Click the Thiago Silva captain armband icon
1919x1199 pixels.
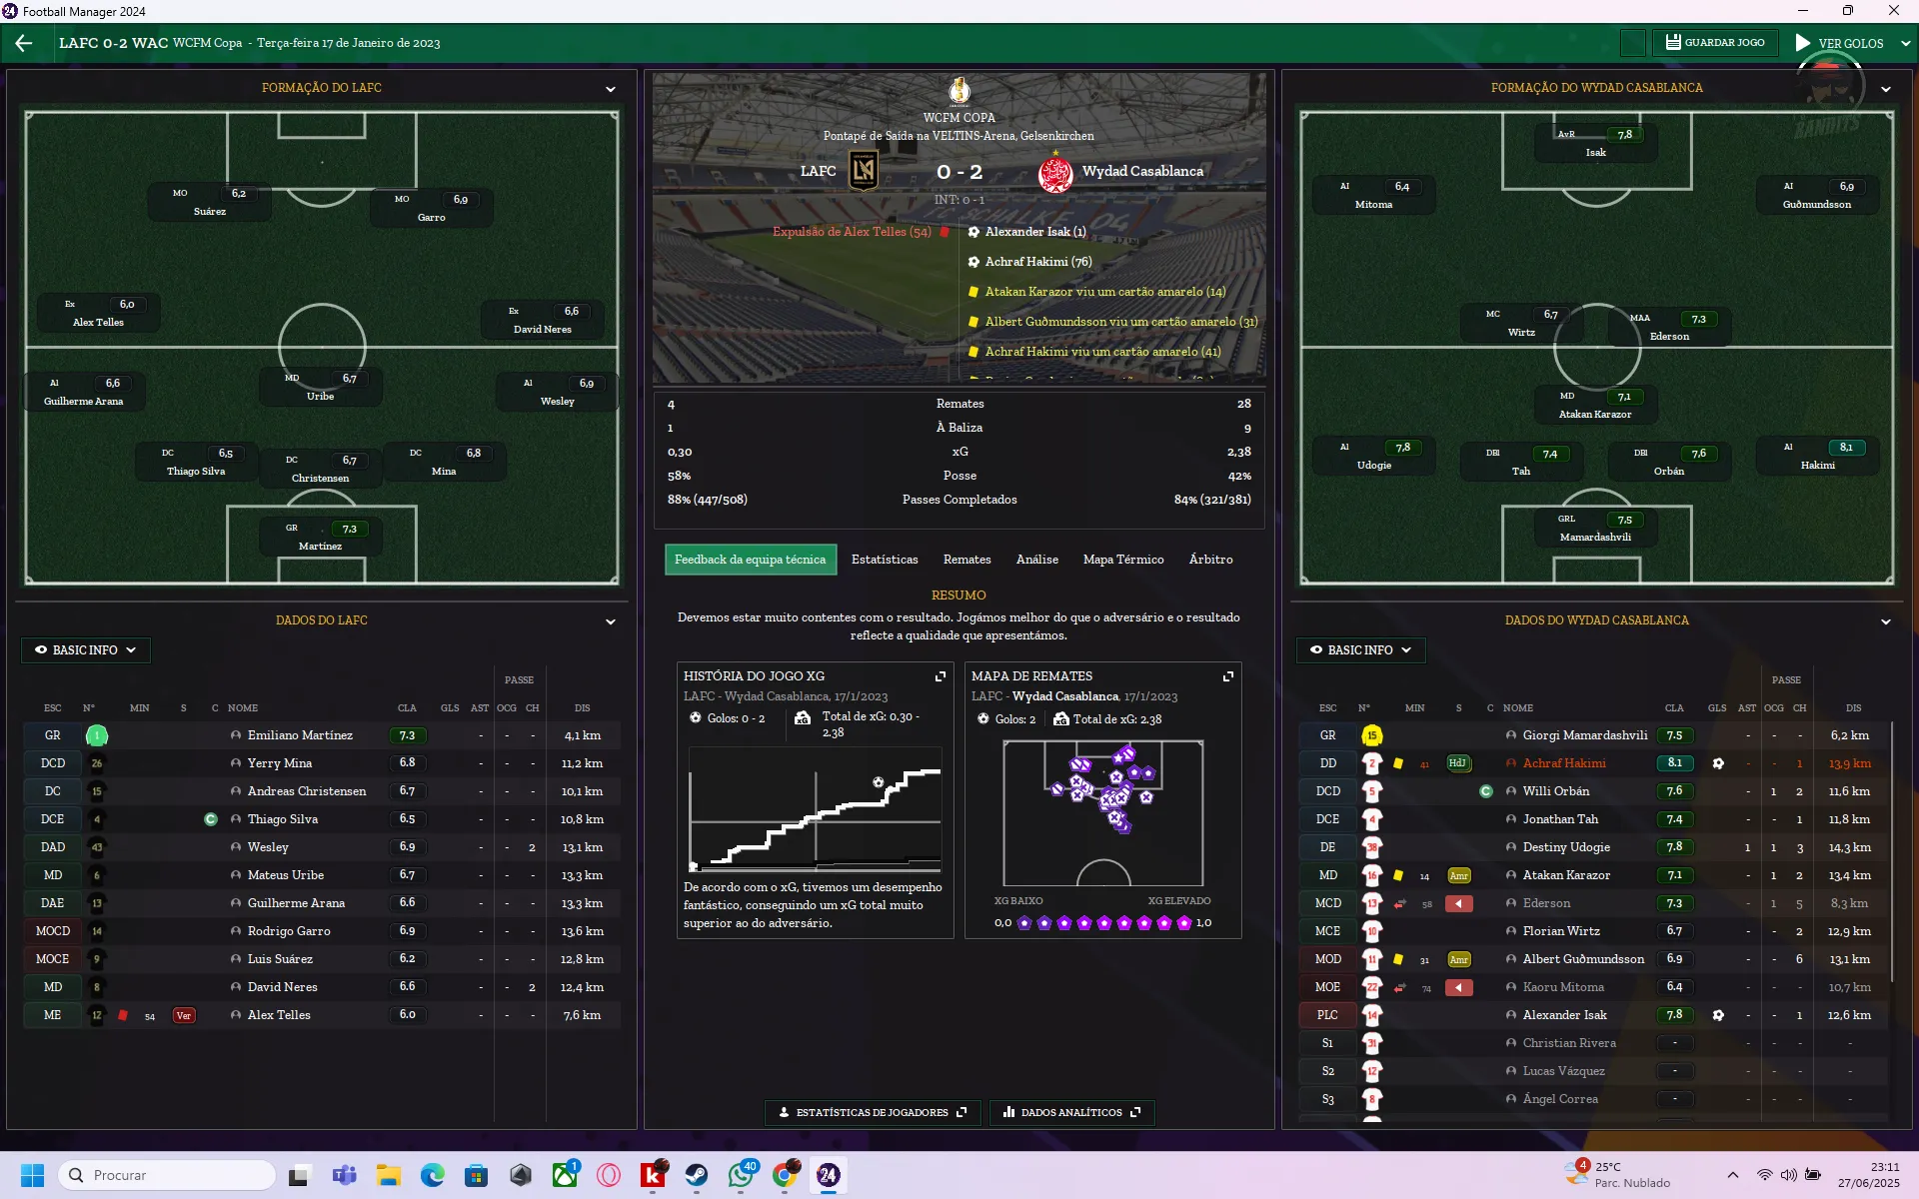[211, 819]
